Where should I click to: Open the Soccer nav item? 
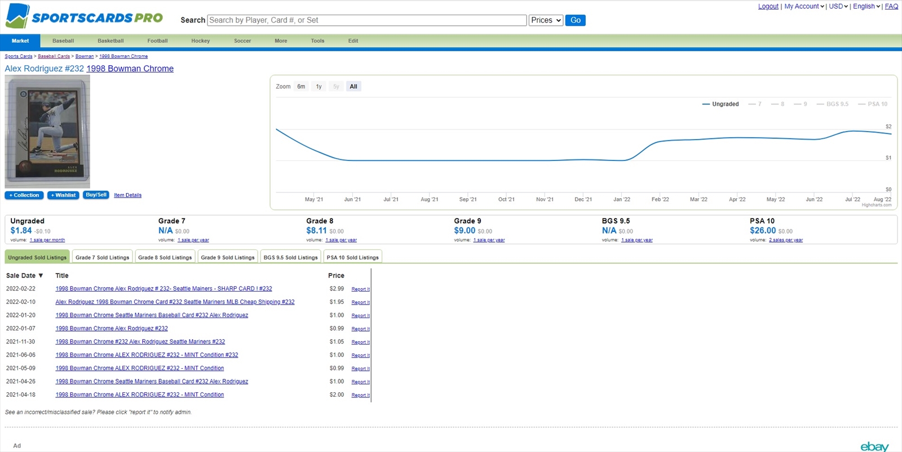242,41
